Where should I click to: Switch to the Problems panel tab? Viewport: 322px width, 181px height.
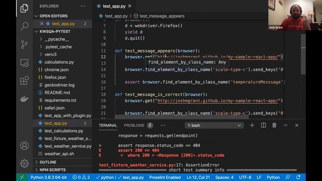138,125
